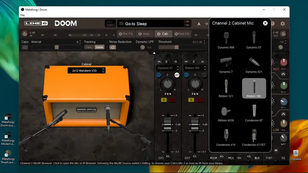Solo channel 2
This screenshot has height=173, width=308.
pyautogui.click(x=191, y=100)
